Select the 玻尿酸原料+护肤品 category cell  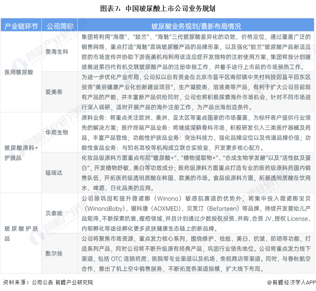pyautogui.click(x=21, y=152)
